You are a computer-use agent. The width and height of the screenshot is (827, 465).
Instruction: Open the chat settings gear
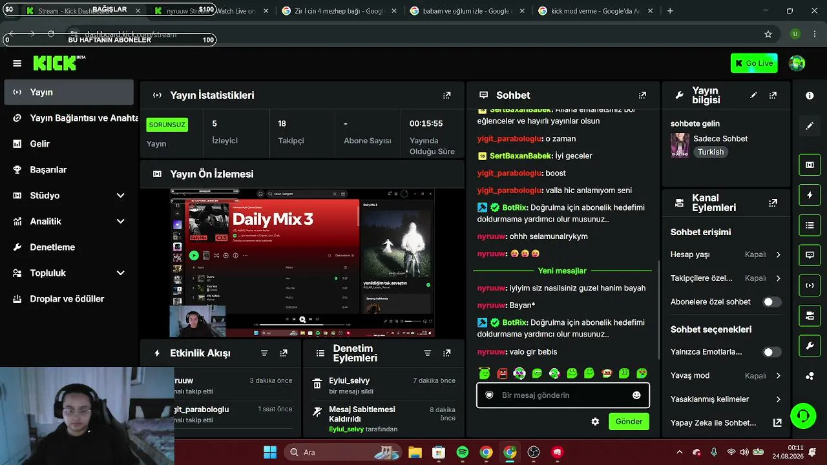[x=595, y=422]
